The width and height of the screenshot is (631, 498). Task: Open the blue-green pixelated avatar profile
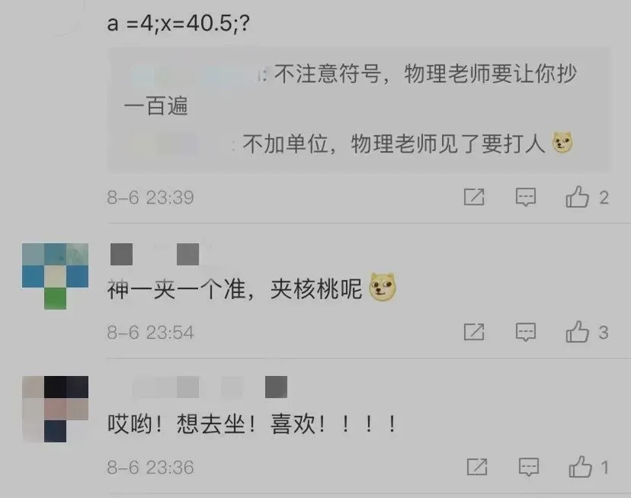55,276
